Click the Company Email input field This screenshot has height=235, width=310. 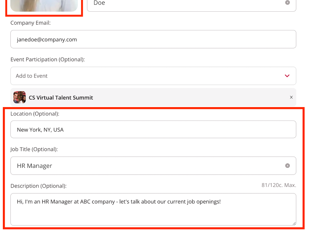click(x=153, y=39)
